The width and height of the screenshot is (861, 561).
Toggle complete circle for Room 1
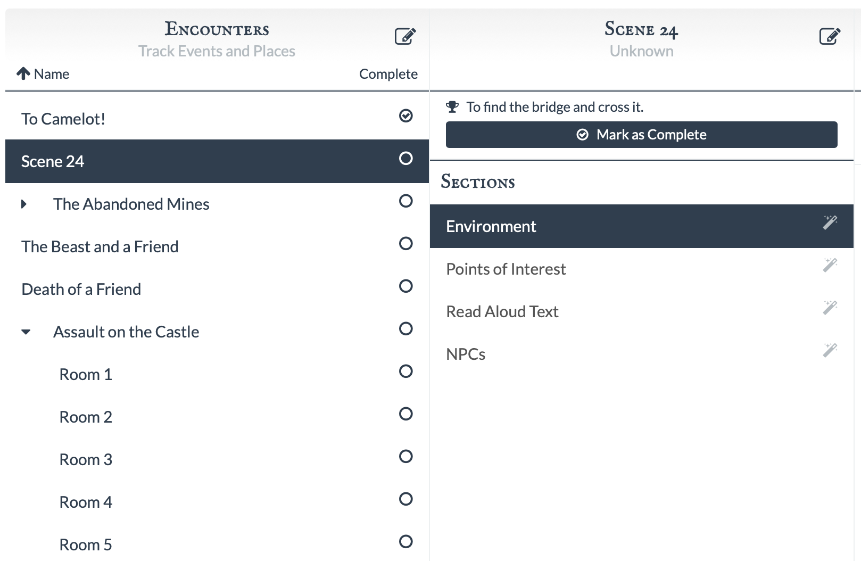[x=406, y=371]
